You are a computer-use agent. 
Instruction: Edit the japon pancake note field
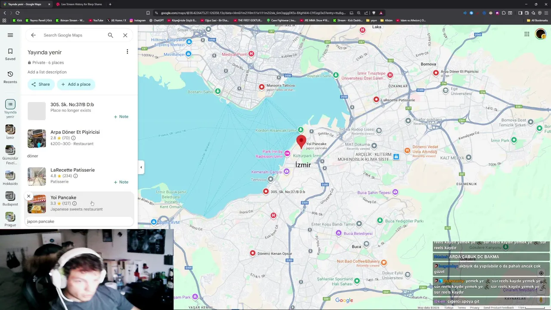point(79,221)
